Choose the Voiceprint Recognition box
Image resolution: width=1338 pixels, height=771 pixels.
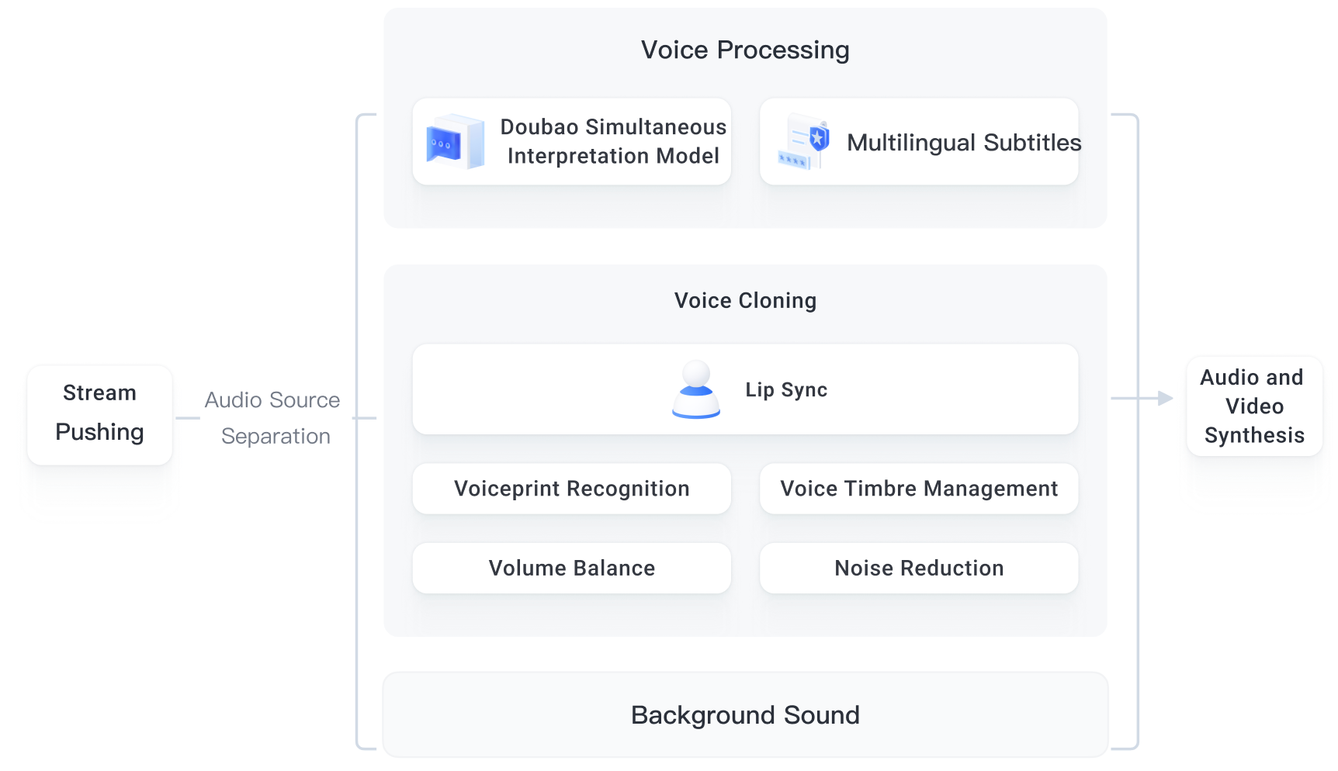[572, 489]
